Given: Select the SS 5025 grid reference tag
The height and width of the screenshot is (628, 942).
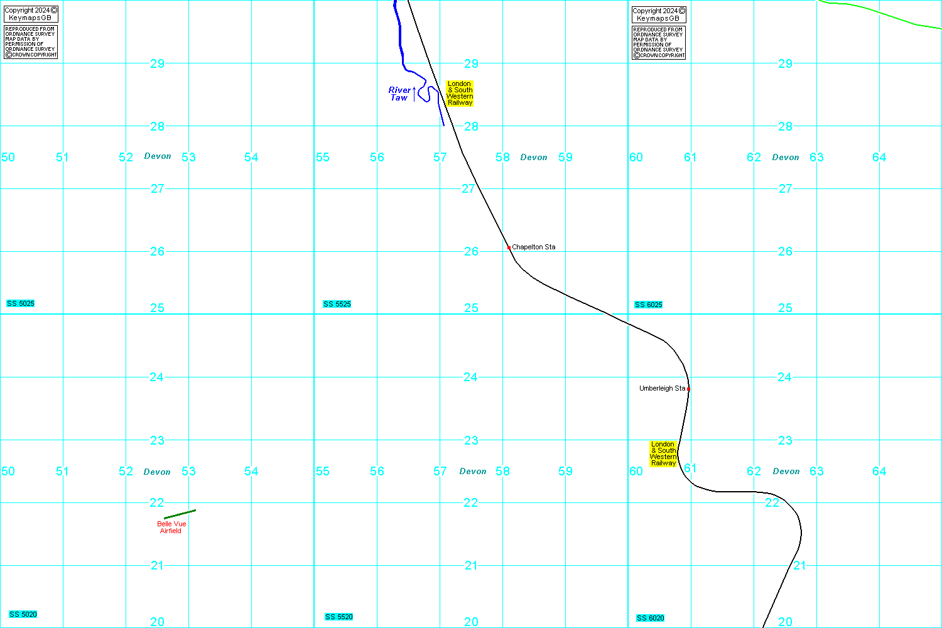Looking at the screenshot, I should tap(21, 304).
